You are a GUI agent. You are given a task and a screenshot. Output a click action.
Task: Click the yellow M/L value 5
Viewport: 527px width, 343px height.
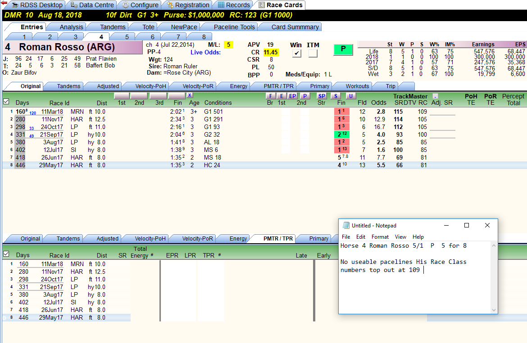[228, 45]
